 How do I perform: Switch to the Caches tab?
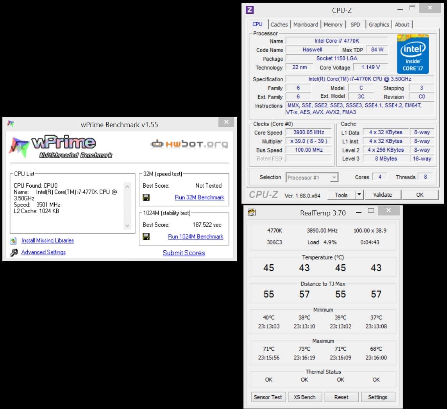coord(279,24)
